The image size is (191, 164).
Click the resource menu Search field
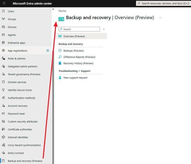pos(79,29)
